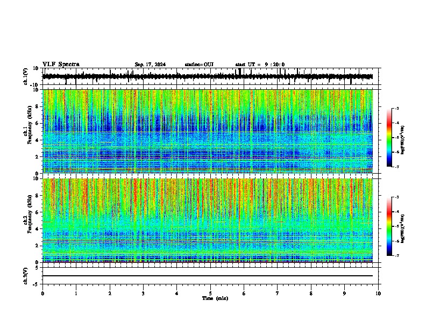Click time axis tick label "7"
The height and width of the screenshot is (329, 426).
278,294
